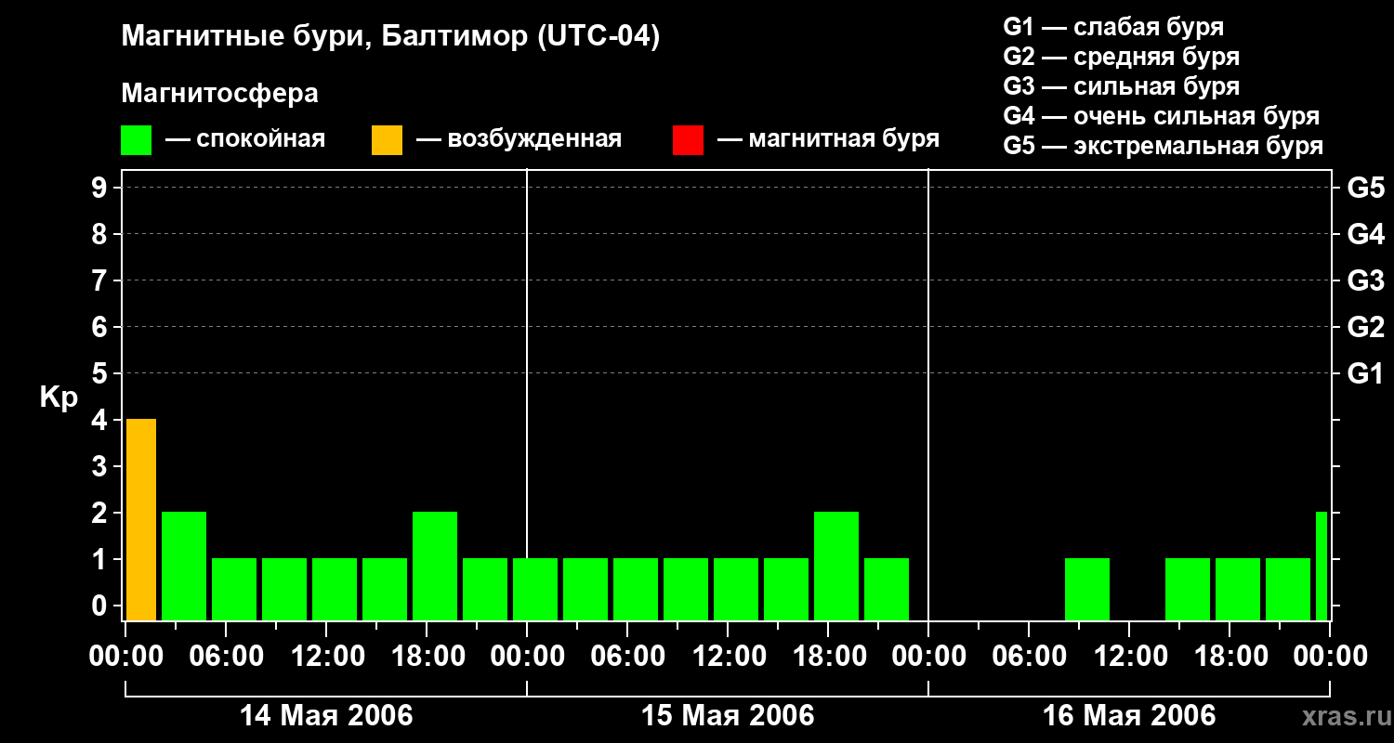Click the '12:00' time label for 16 May
1394x743 pixels.
(1129, 657)
